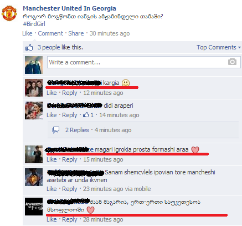
Task: Click the smiley emoticon after kargia
Action: click(126, 83)
